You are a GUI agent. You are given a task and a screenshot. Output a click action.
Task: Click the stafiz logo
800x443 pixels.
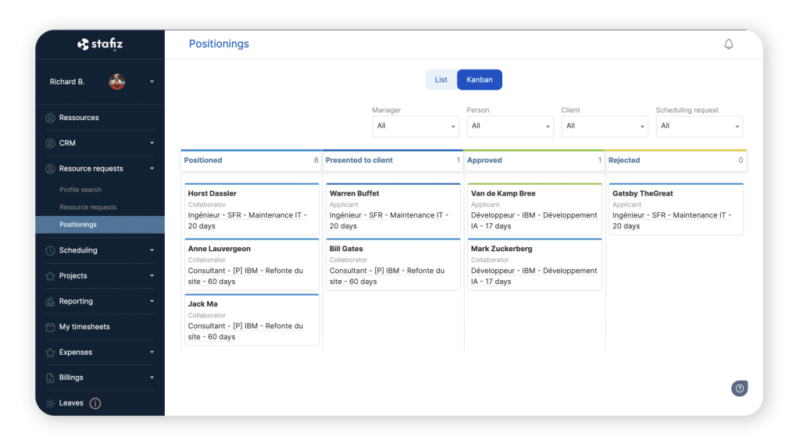pos(100,44)
